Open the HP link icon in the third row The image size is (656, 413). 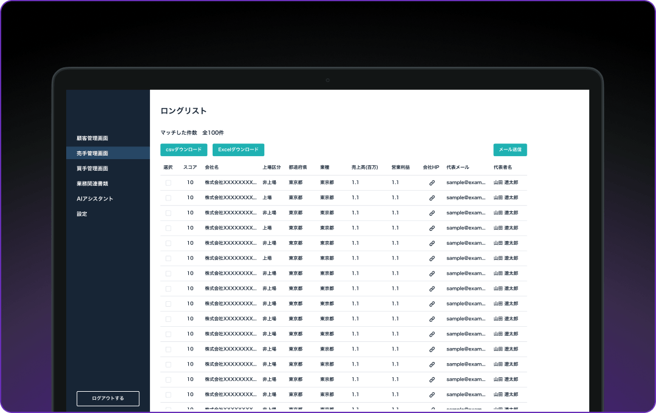point(432,213)
